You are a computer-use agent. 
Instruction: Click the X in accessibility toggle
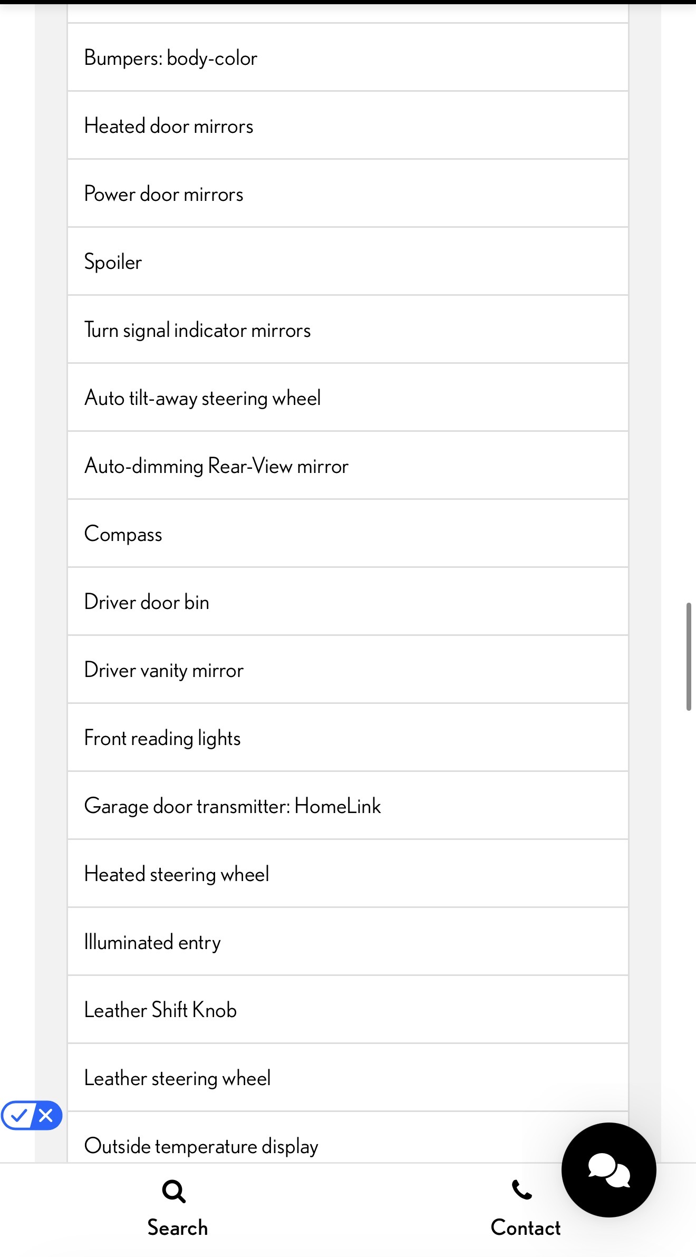point(46,1115)
